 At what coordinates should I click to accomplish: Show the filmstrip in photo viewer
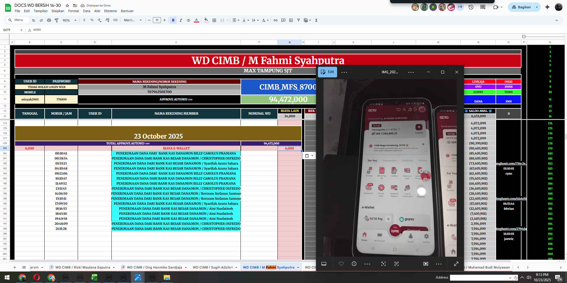click(x=324, y=264)
